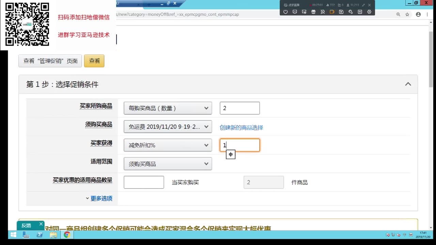Viewport: 436px width, 245px height.
Task: Open the gift box icon in streaming toolbar
Action: click(x=313, y=12)
